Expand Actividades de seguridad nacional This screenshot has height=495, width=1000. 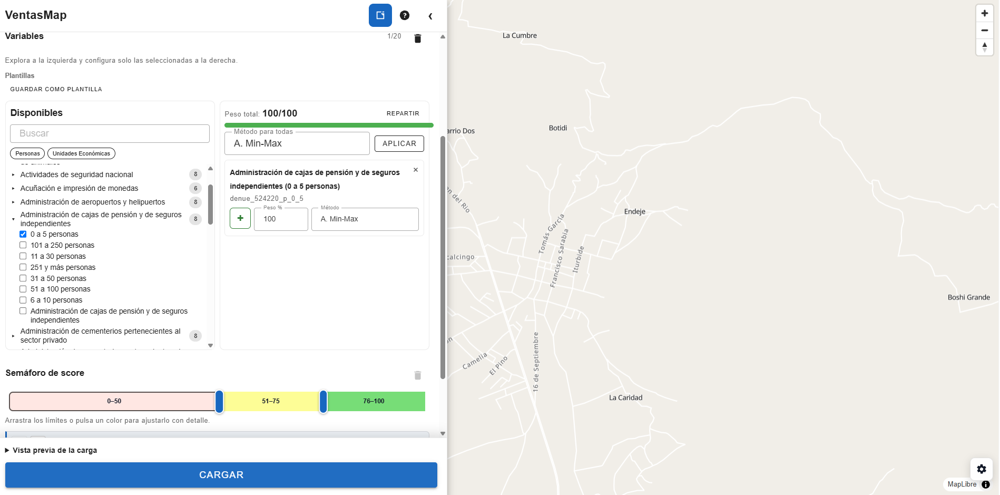[13, 174]
